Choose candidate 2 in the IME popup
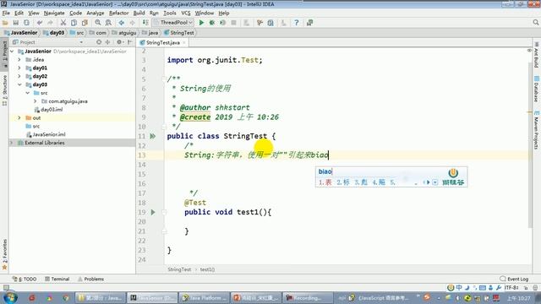The image size is (541, 304). [343, 182]
